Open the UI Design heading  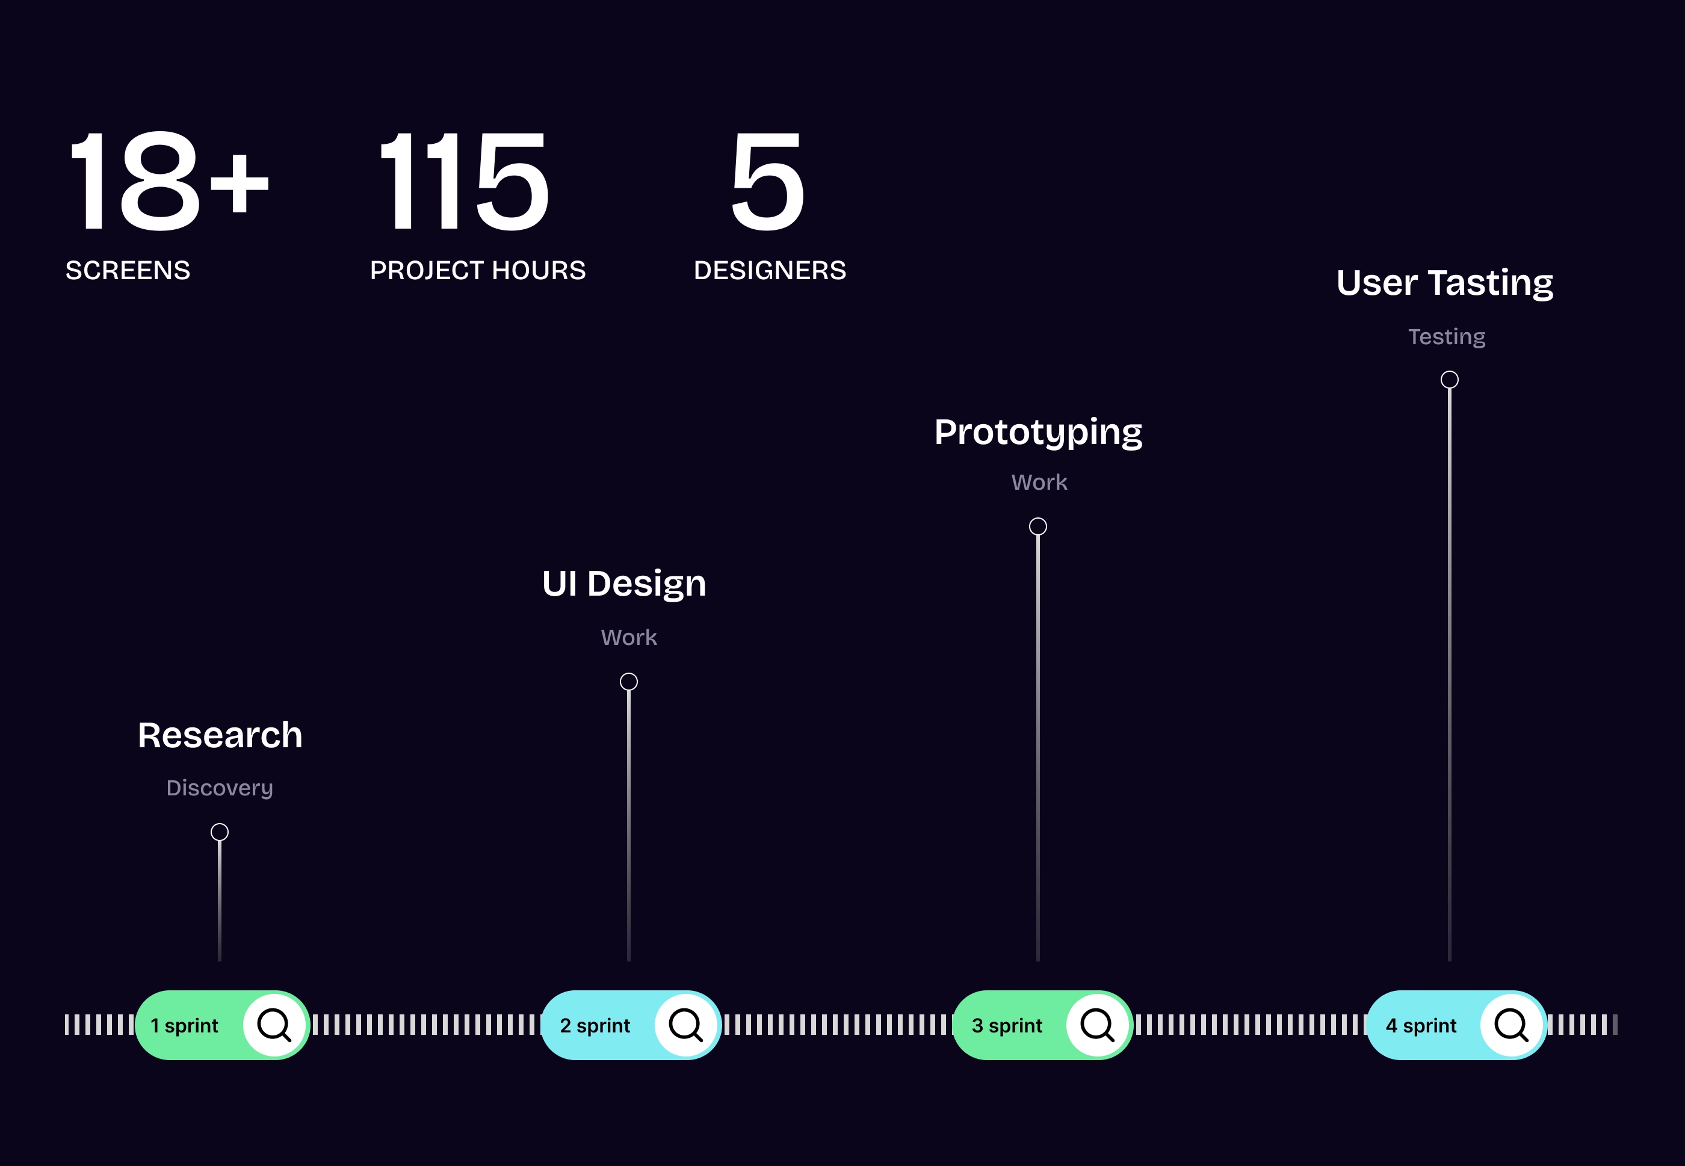pos(624,584)
